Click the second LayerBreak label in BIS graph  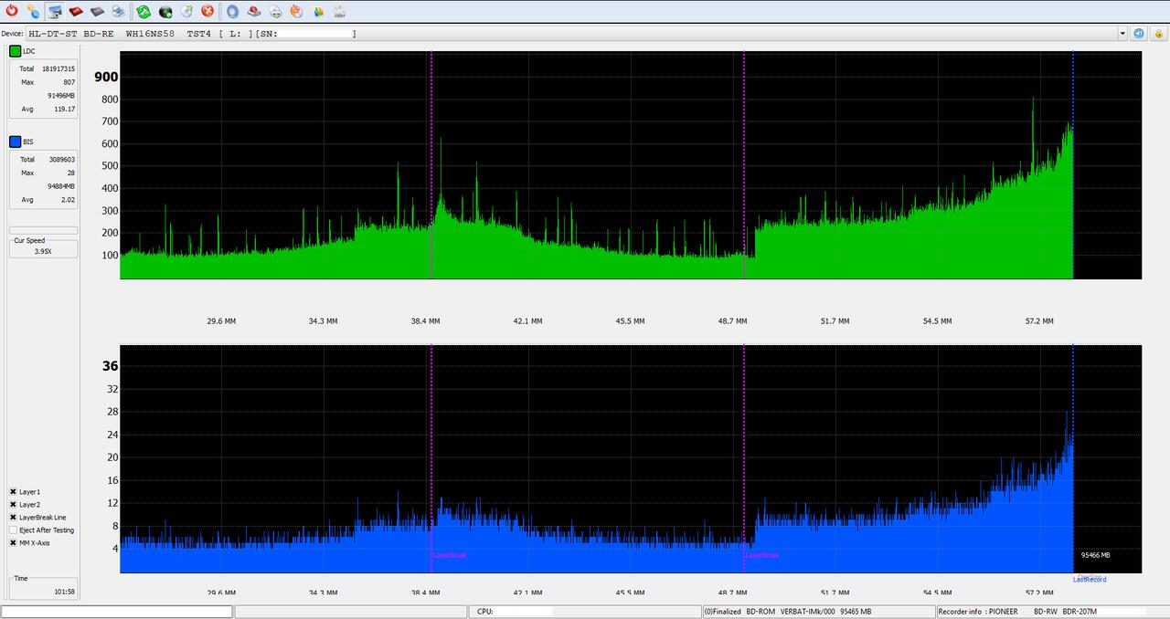point(762,555)
